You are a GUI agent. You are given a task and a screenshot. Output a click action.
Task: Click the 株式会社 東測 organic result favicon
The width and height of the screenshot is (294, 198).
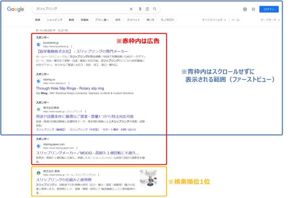[38, 173]
